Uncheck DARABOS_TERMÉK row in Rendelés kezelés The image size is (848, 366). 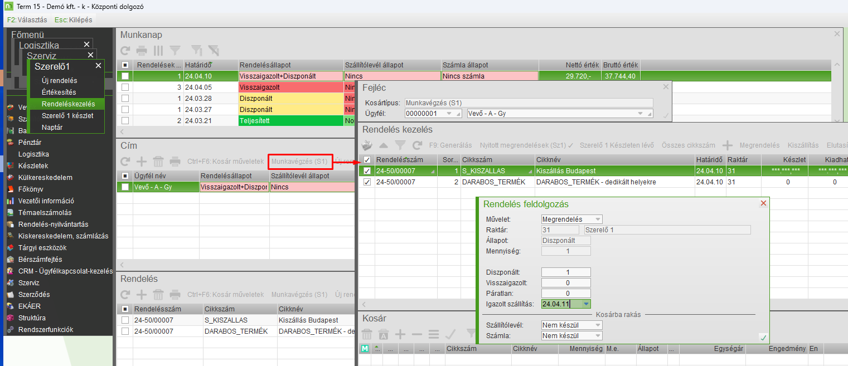pos(367,182)
